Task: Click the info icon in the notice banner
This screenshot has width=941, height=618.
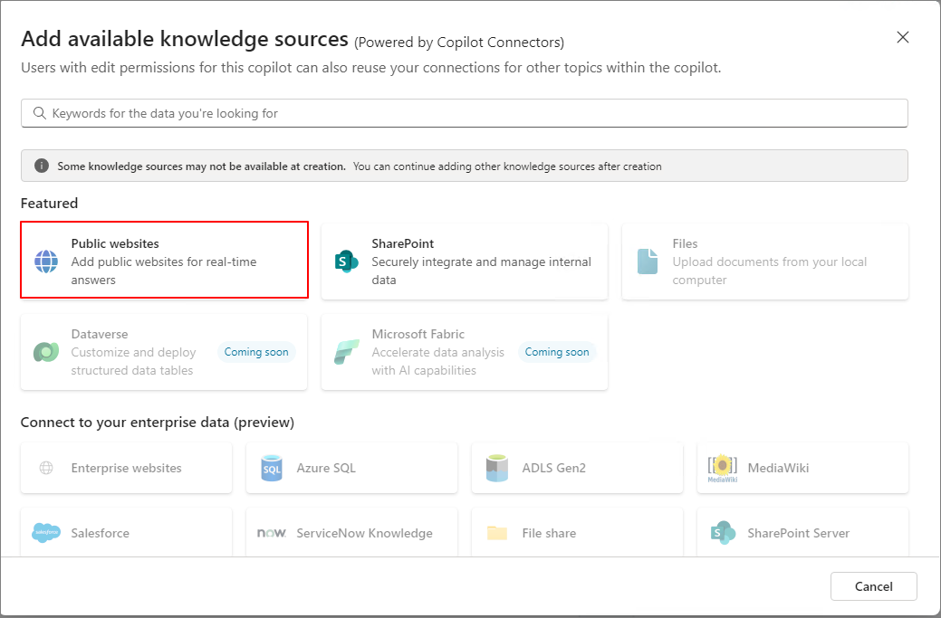Action: coord(42,166)
